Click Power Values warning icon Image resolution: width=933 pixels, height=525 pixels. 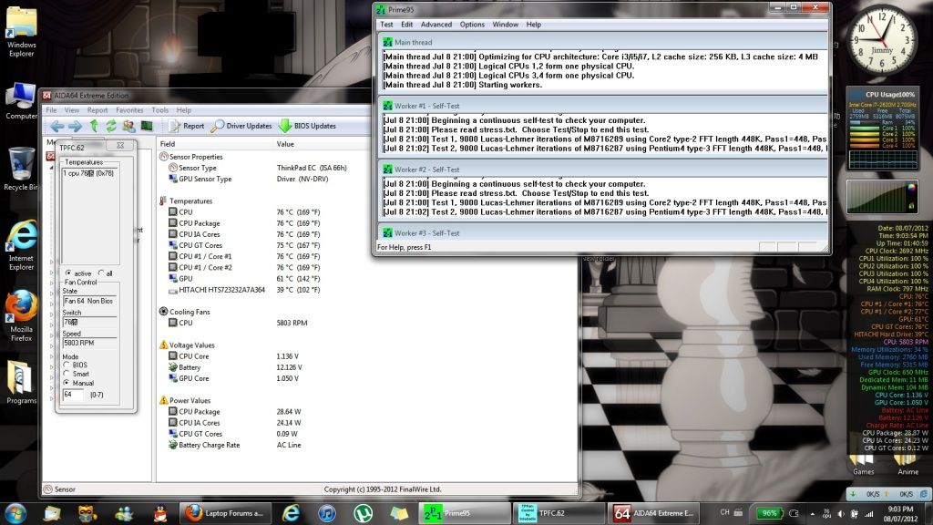[164, 400]
